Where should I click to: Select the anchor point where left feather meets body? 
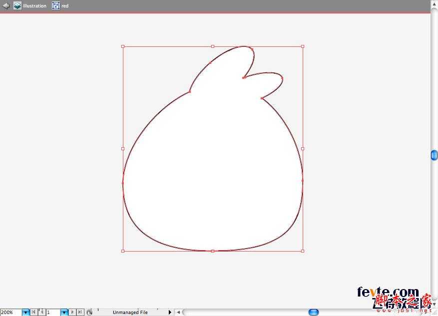190,91
